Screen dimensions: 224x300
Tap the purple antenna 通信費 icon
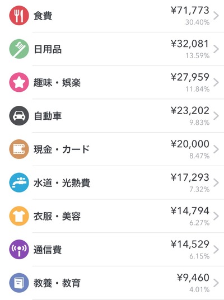coord(19,249)
